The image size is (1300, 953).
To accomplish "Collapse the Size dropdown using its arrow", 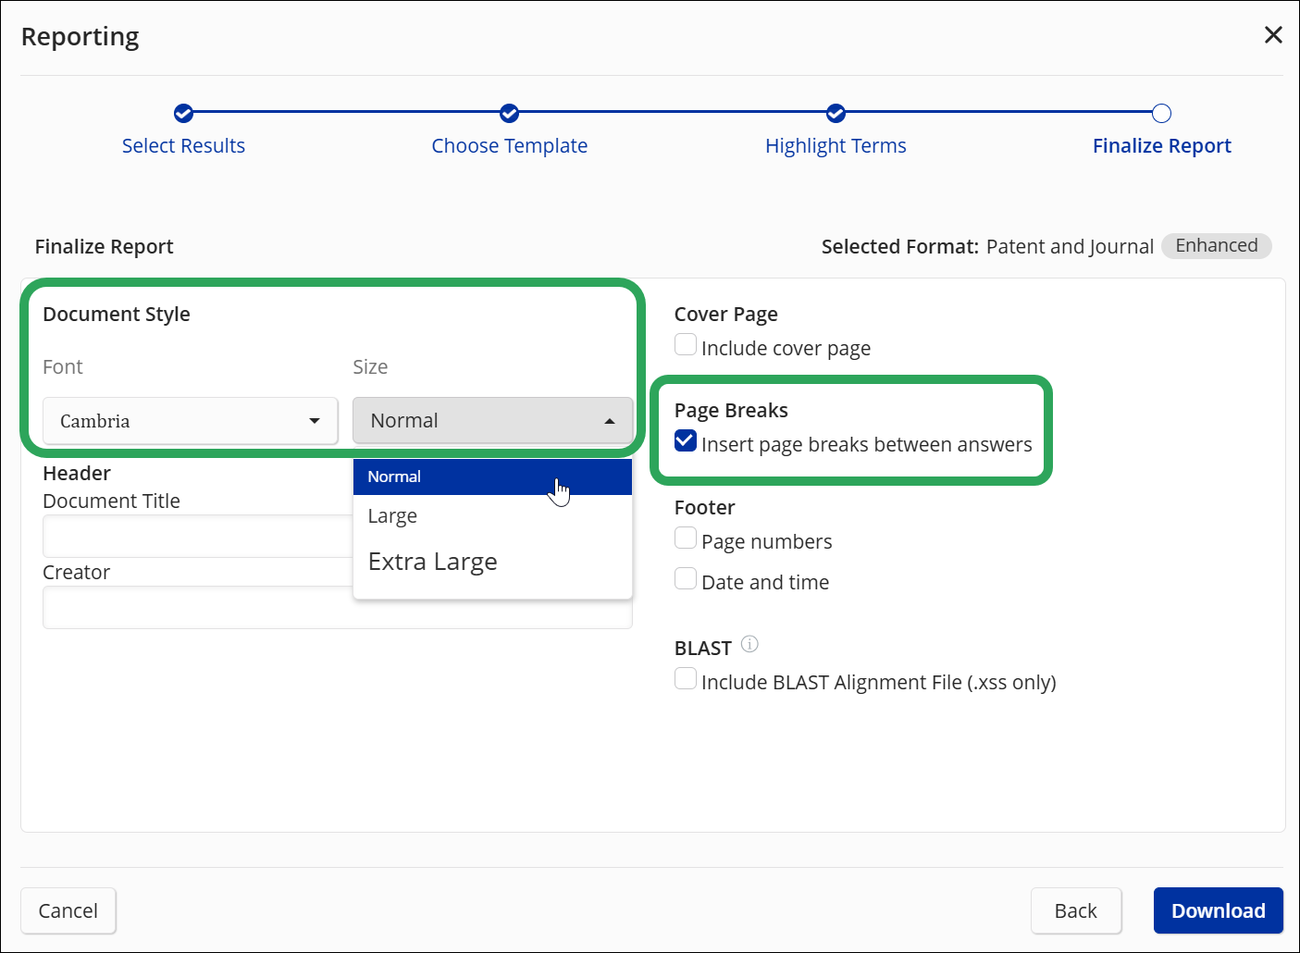I will 610,420.
